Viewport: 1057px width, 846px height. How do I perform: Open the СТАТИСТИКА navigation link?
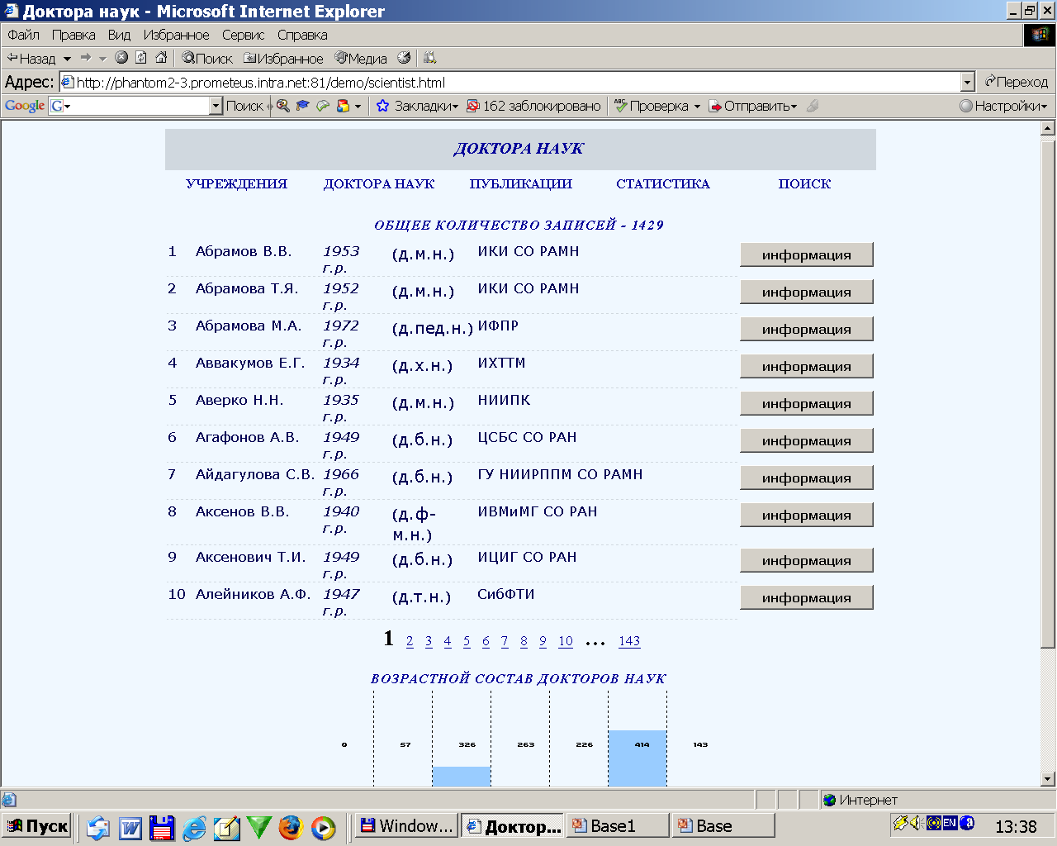[662, 183]
